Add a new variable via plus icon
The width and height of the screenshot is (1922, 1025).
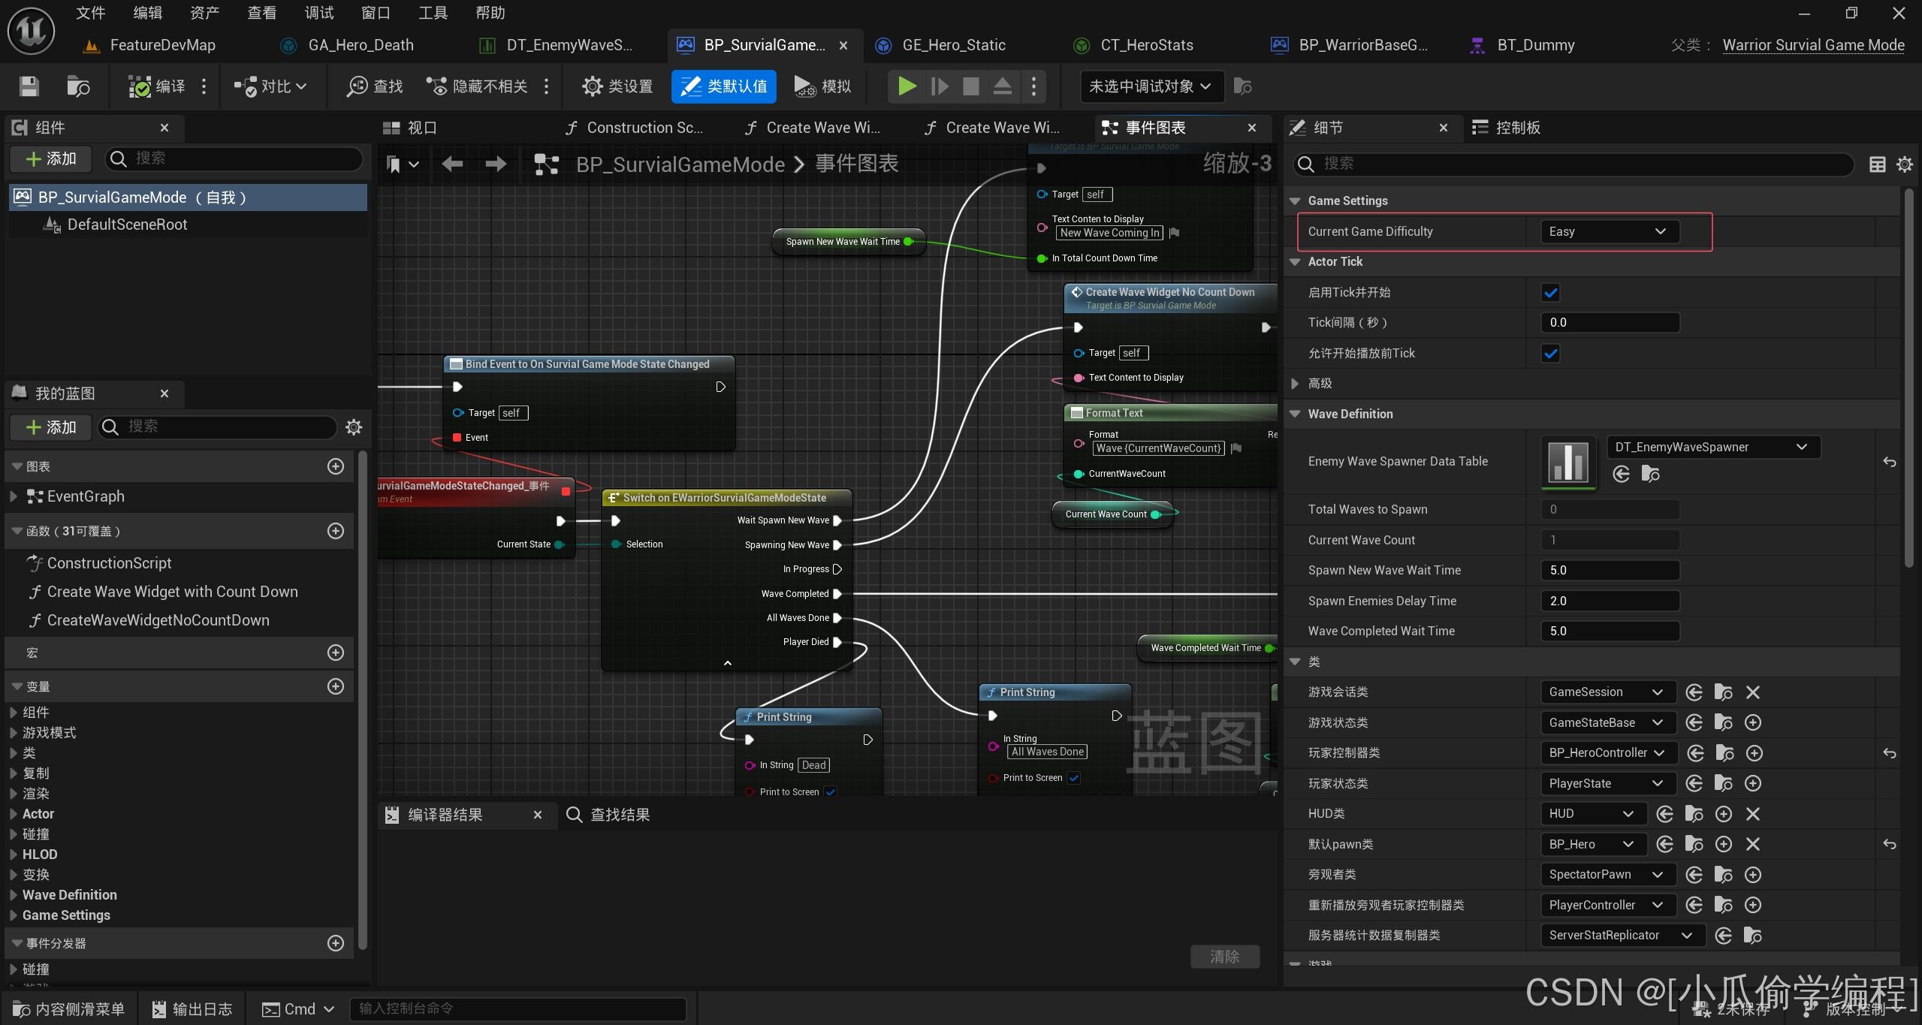(x=336, y=686)
